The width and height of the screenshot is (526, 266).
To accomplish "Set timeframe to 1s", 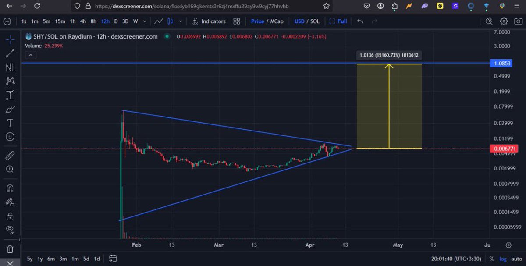I will click(24, 21).
